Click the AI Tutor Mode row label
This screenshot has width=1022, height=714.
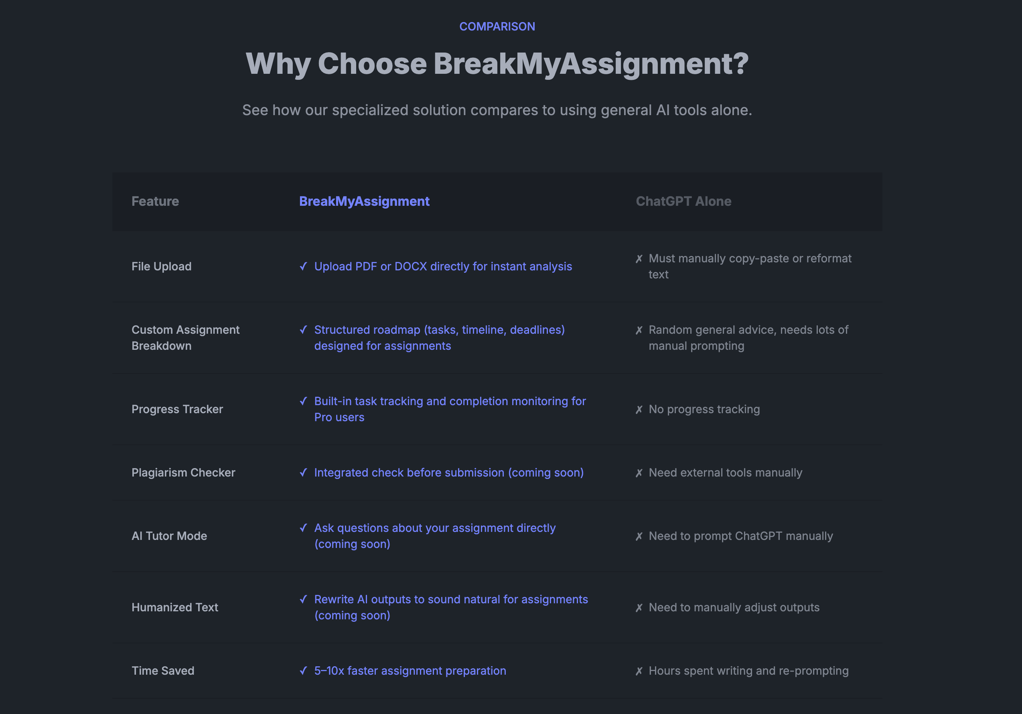[x=169, y=536]
